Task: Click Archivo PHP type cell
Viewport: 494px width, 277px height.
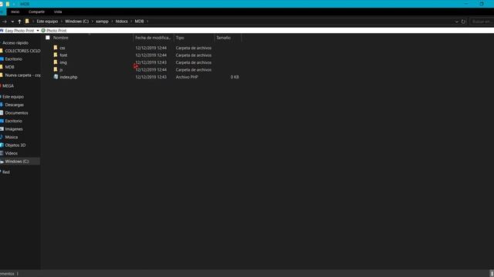Action: [187, 77]
